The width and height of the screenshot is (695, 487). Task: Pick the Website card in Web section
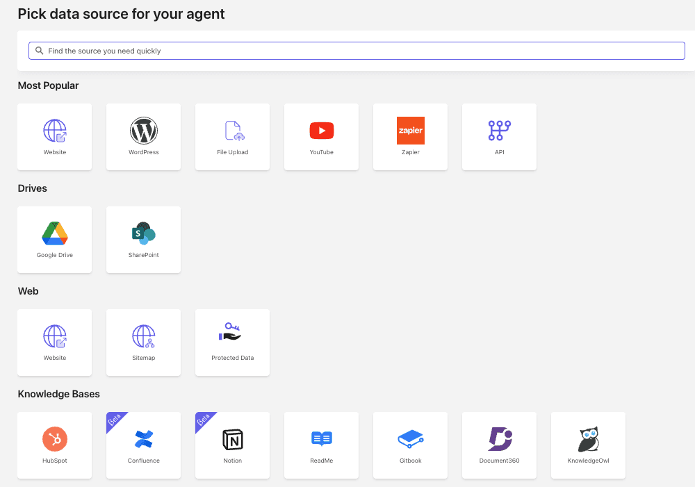tap(54, 342)
